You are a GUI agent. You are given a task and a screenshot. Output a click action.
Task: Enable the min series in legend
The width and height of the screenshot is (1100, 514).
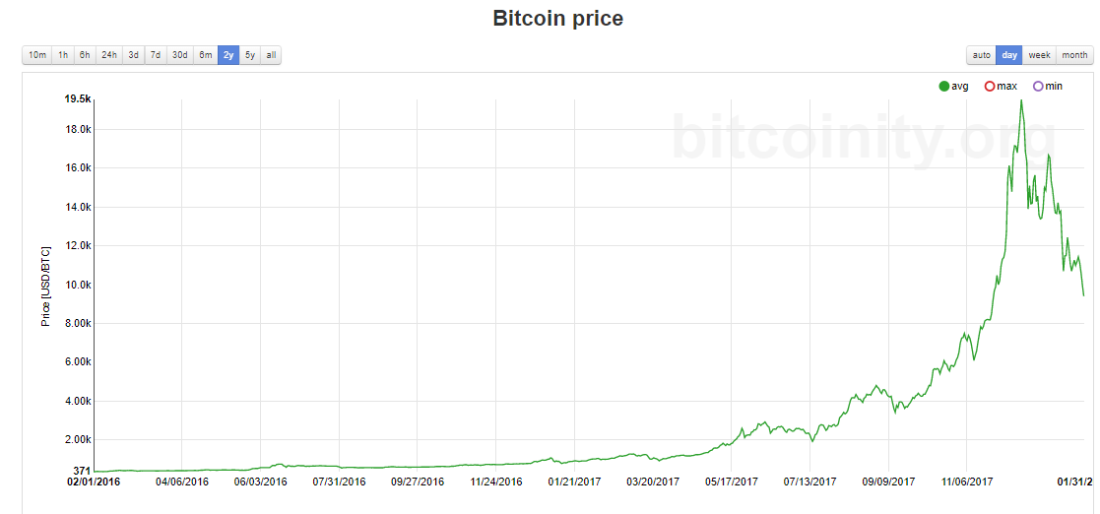1047,87
